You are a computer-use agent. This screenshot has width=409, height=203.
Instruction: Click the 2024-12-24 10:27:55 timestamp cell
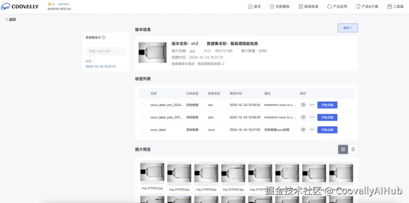245,130
